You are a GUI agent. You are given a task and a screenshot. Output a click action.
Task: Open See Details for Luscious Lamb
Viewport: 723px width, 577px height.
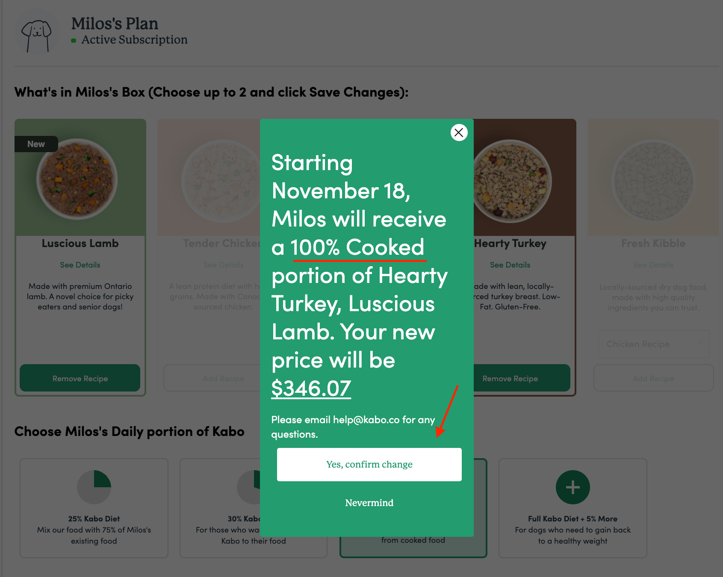(x=80, y=265)
